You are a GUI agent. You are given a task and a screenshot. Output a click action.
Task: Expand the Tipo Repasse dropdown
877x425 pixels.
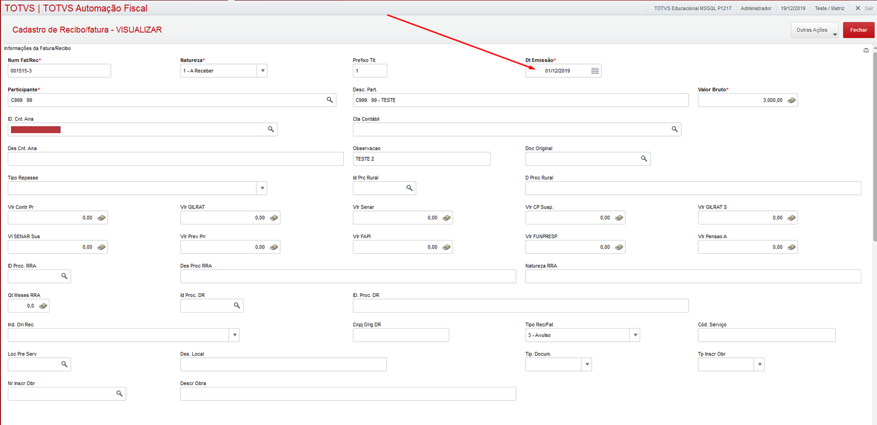262,188
